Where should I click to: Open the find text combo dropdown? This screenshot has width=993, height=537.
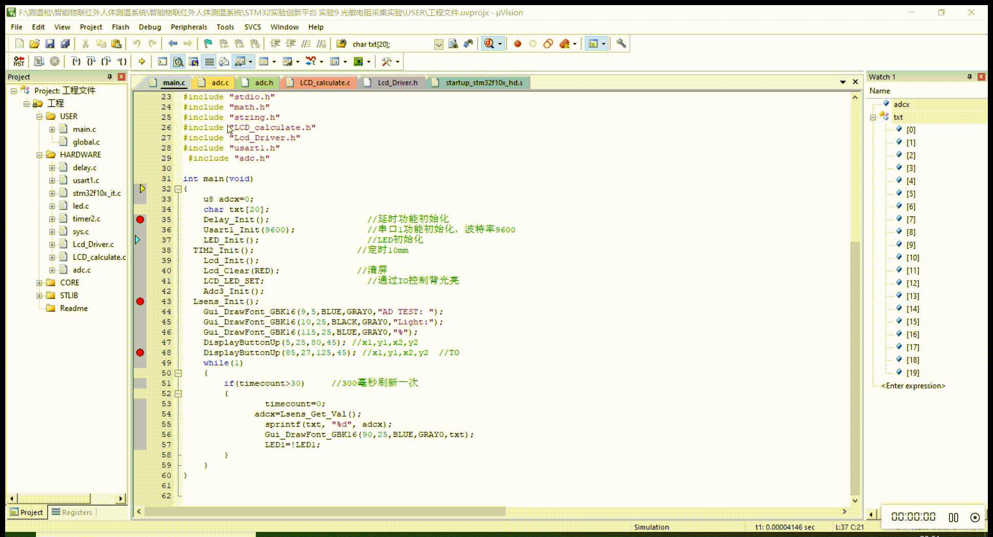439,44
